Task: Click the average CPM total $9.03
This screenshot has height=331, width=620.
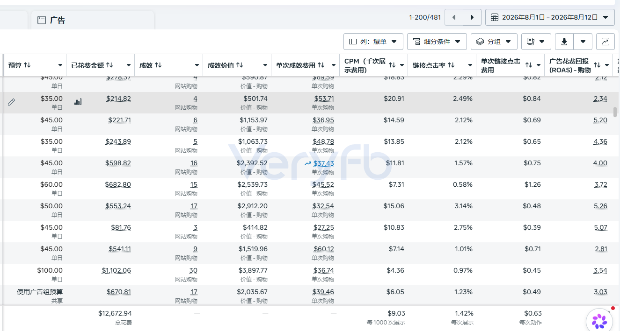Action: pos(397,313)
